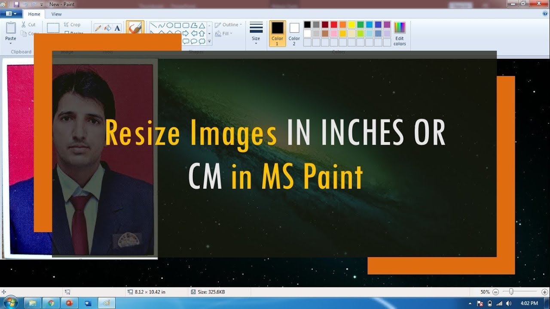The height and width of the screenshot is (309, 550).
Task: Pick the brown color swatch
Action: 325,33
